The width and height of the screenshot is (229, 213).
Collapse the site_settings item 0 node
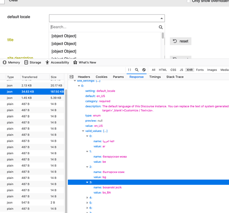tap(79, 86)
